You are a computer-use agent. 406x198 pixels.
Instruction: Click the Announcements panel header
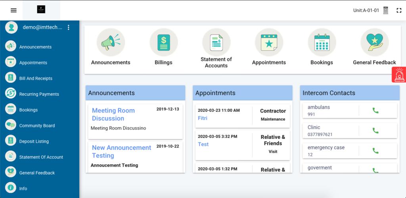pyautogui.click(x=136, y=93)
